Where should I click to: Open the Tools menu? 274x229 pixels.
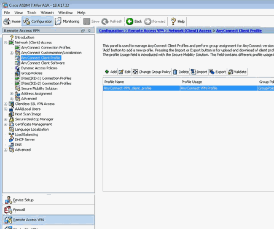tap(31, 13)
